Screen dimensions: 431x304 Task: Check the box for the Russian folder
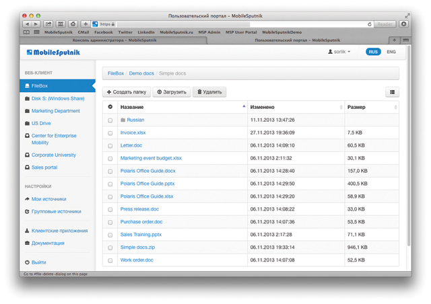pyautogui.click(x=110, y=120)
